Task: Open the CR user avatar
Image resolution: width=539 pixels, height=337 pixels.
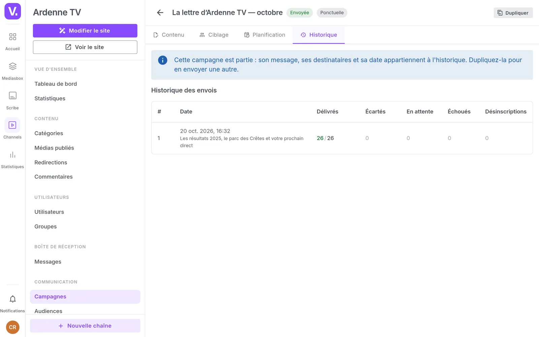Action: pos(12,327)
